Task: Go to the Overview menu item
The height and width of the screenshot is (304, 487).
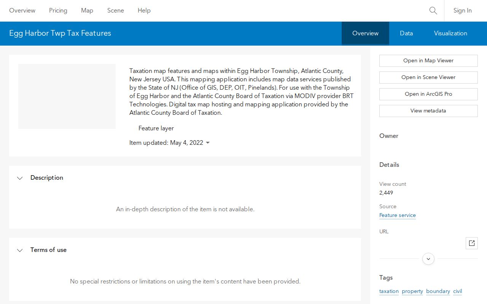Action: coord(22,11)
